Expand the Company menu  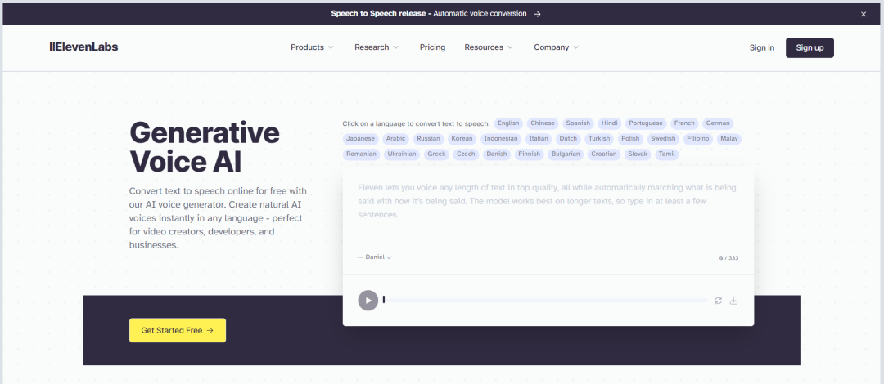[x=556, y=47]
